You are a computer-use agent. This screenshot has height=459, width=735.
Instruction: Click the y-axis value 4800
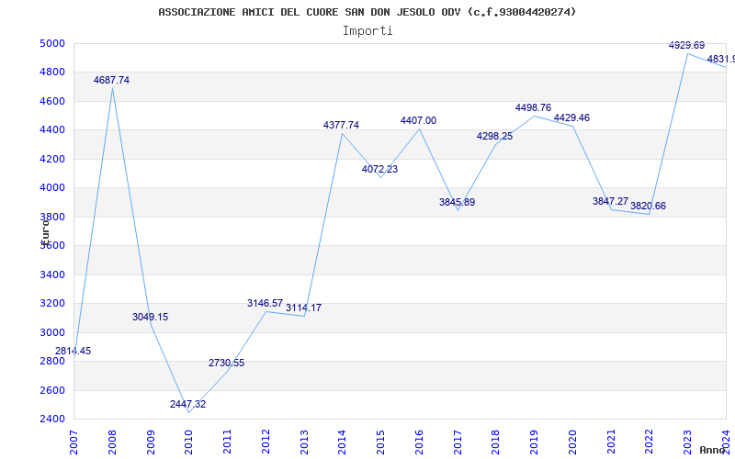tap(53, 73)
